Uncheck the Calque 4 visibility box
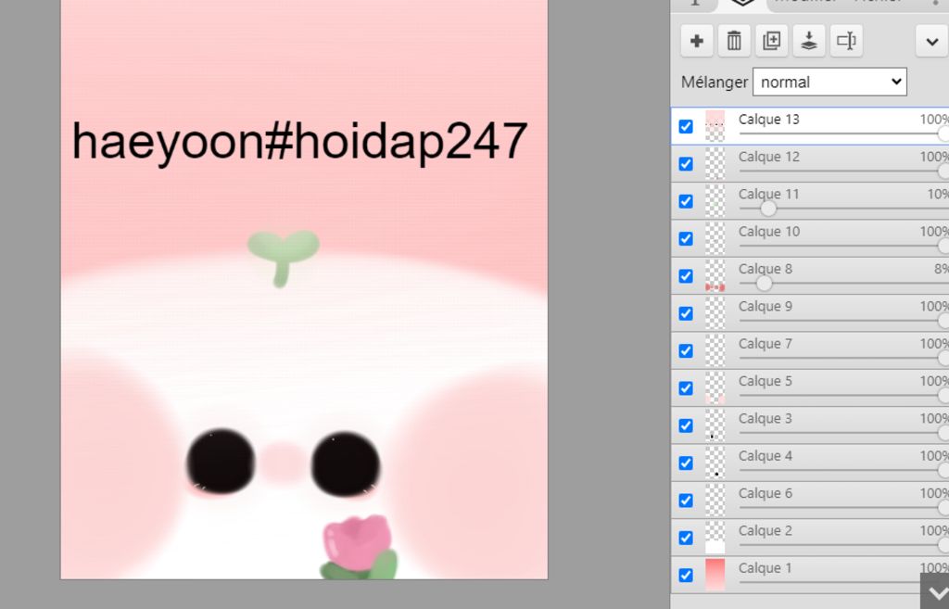The image size is (949, 609). [x=686, y=463]
